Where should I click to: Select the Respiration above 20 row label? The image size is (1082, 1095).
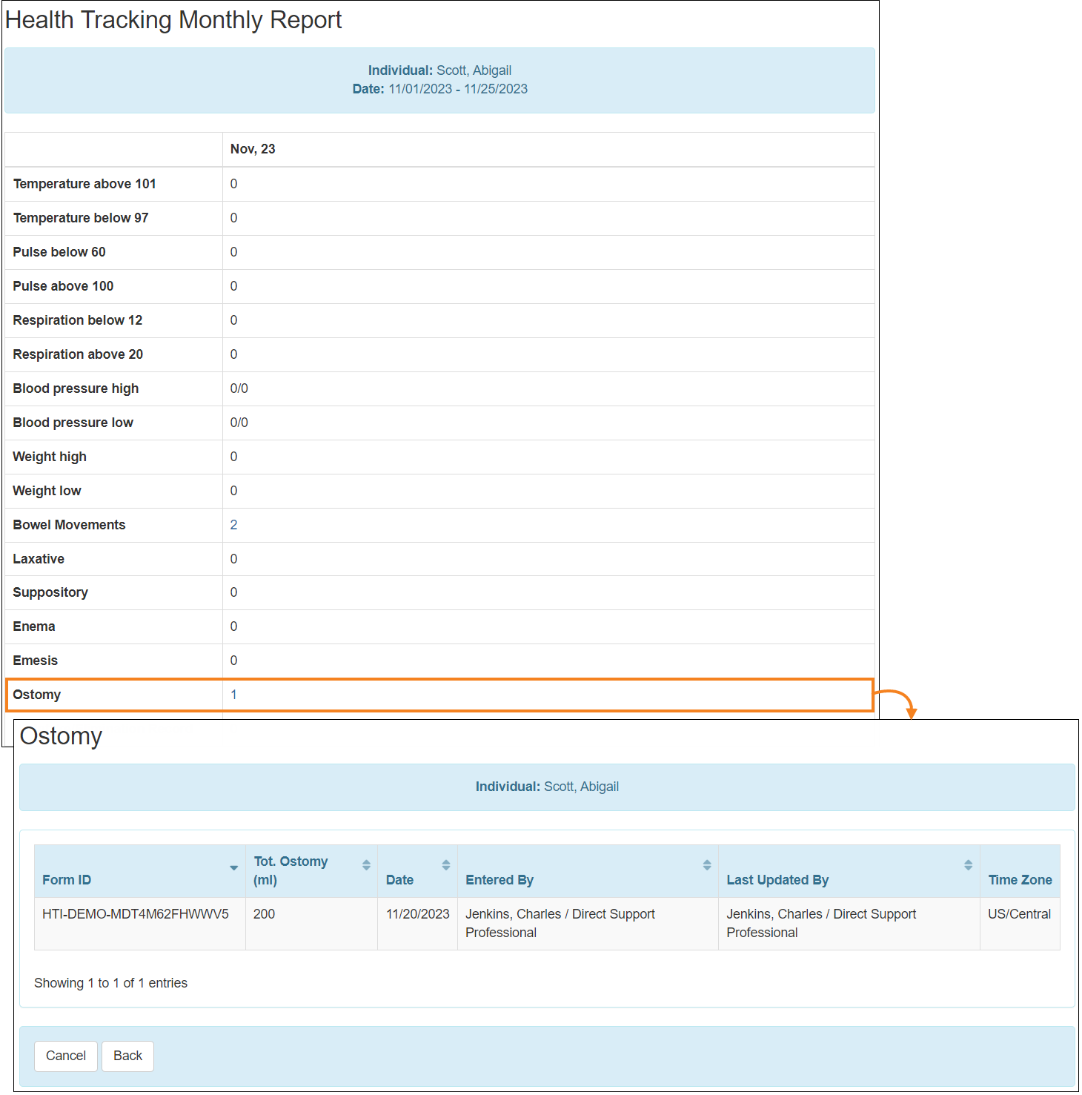78,354
